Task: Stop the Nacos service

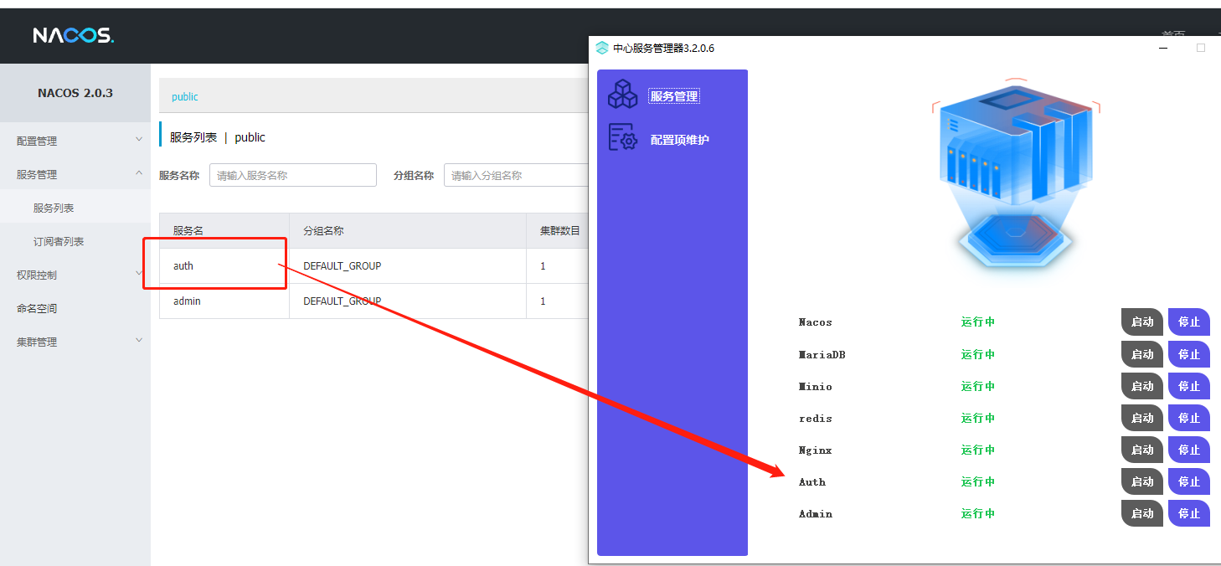Action: (1188, 322)
